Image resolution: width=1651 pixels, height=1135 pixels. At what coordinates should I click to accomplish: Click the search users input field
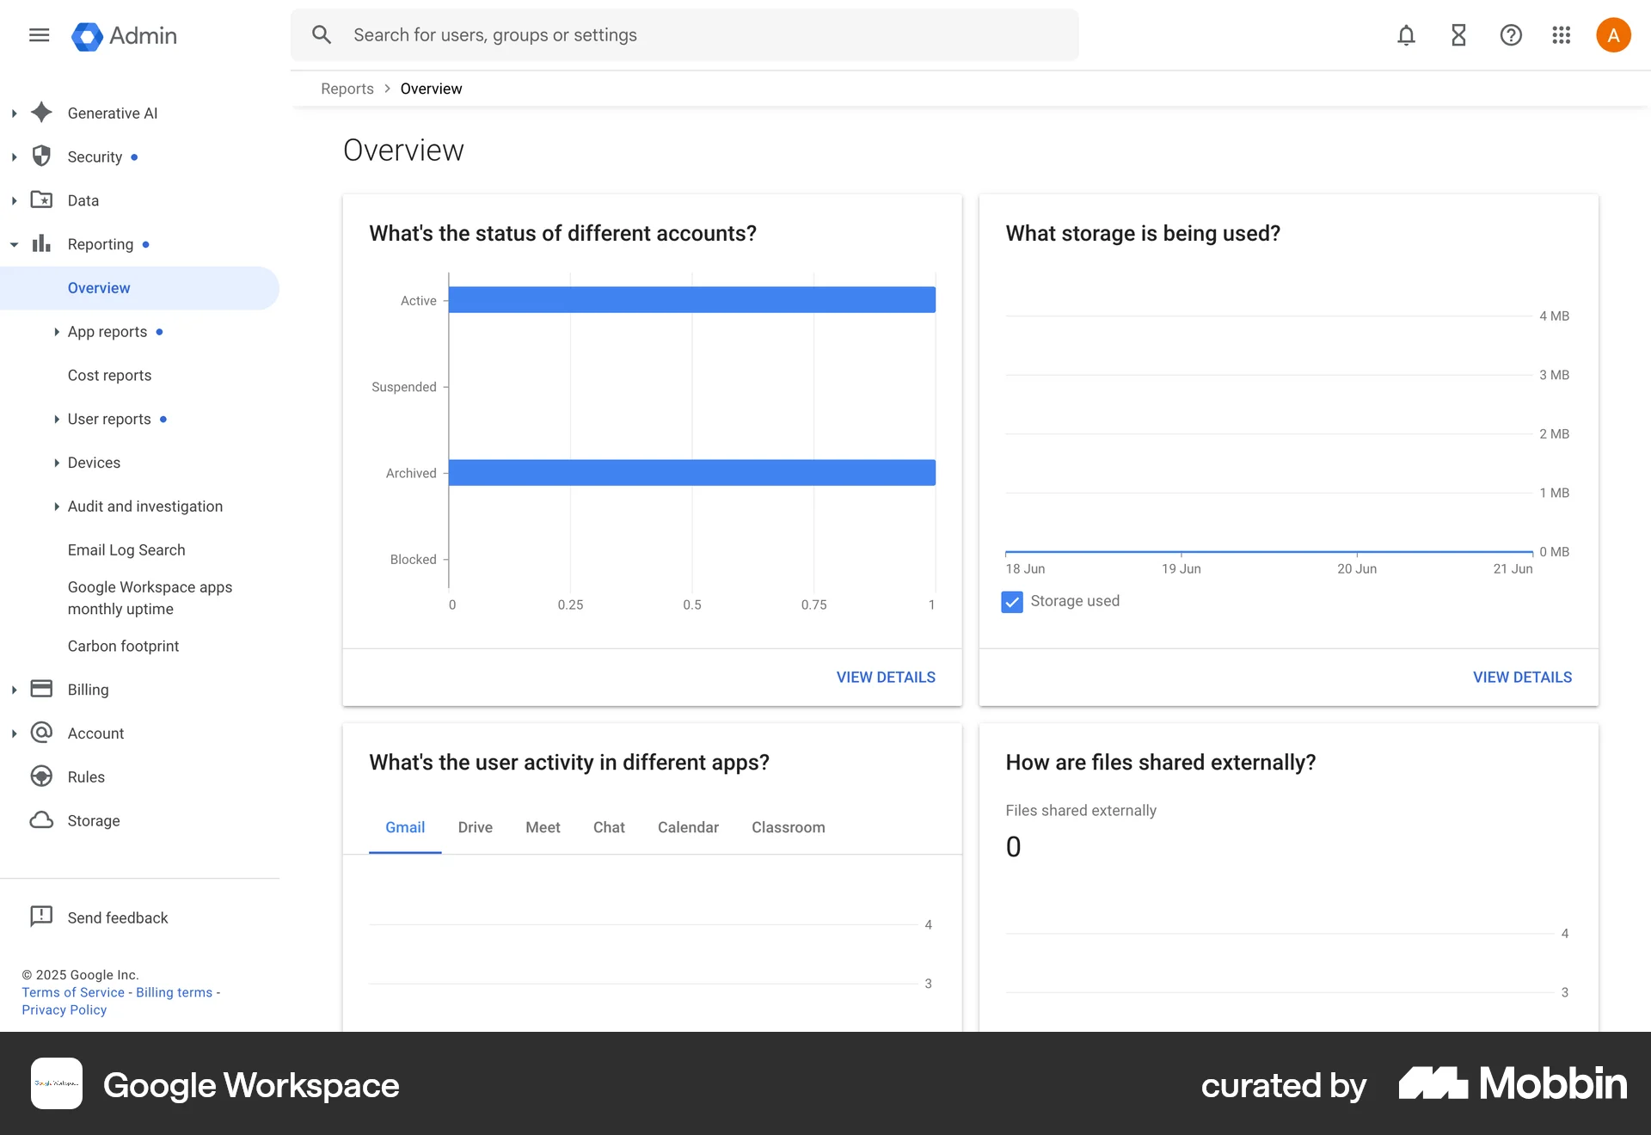coord(684,34)
